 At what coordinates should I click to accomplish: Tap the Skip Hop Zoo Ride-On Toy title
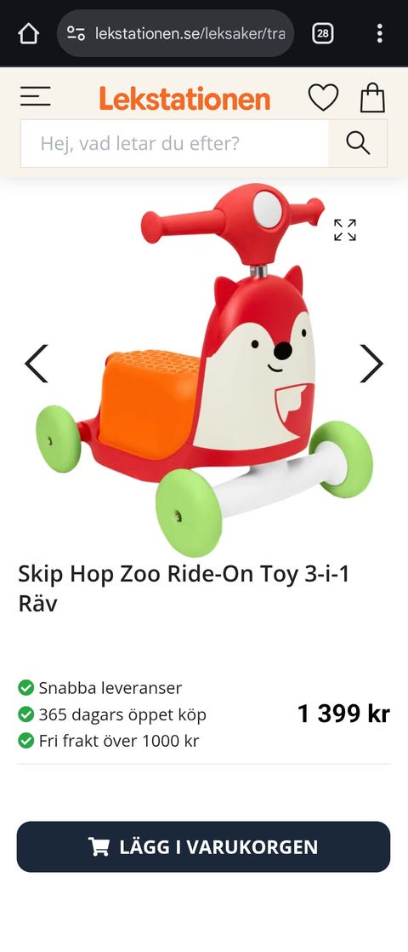coord(184,588)
